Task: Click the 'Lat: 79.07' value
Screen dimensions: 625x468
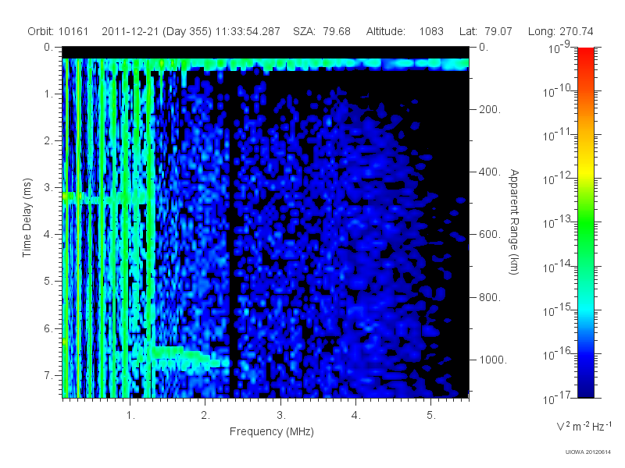Action: (x=485, y=31)
